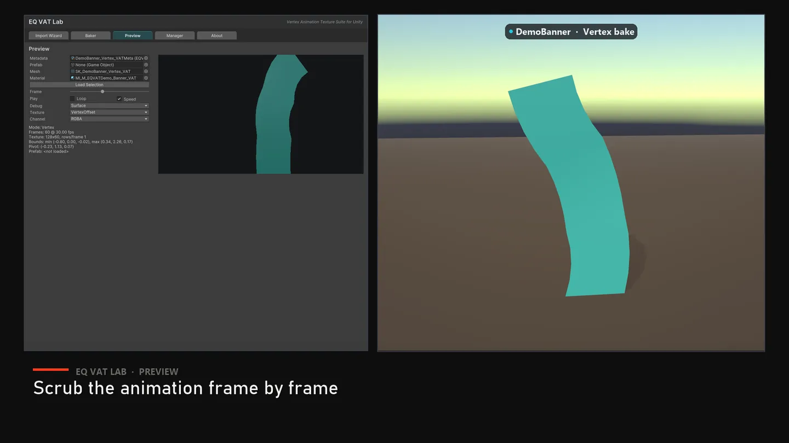Click the DemoBanner · Vertex bake label
The width and height of the screenshot is (789, 443).
tap(571, 32)
